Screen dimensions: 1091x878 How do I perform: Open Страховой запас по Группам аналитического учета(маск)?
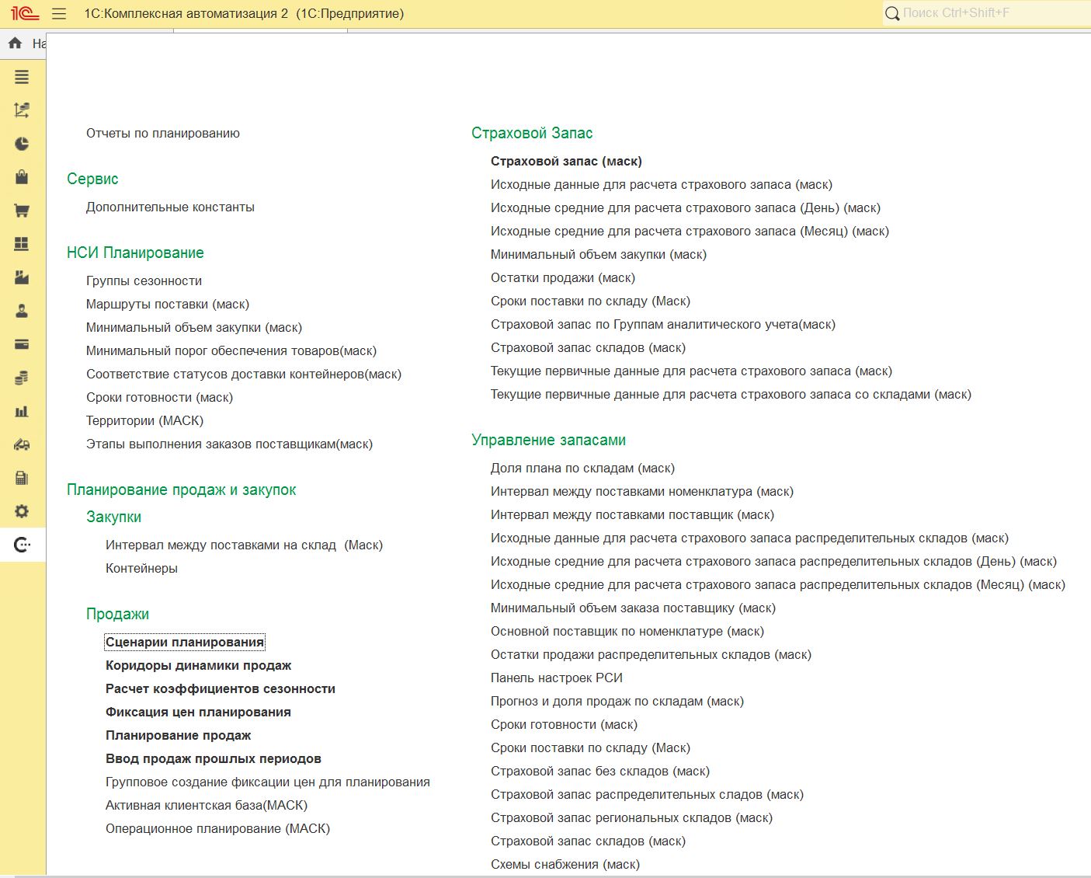click(x=663, y=325)
